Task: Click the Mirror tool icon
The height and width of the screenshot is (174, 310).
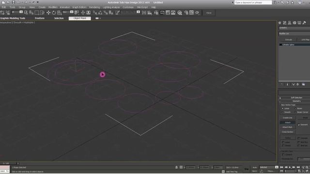Action: [144, 13]
